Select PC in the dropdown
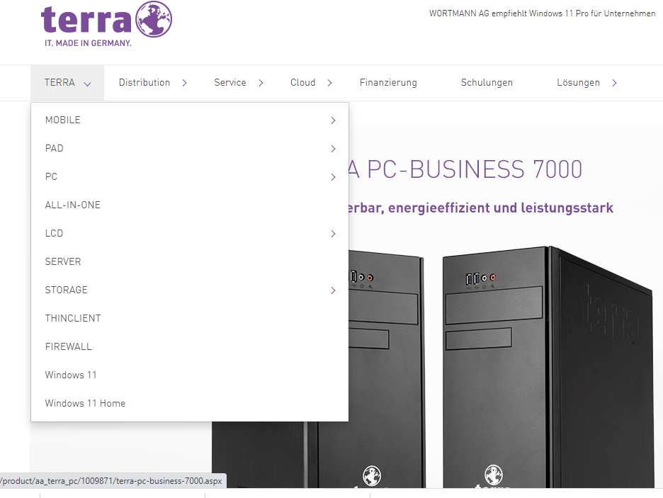 tap(51, 176)
